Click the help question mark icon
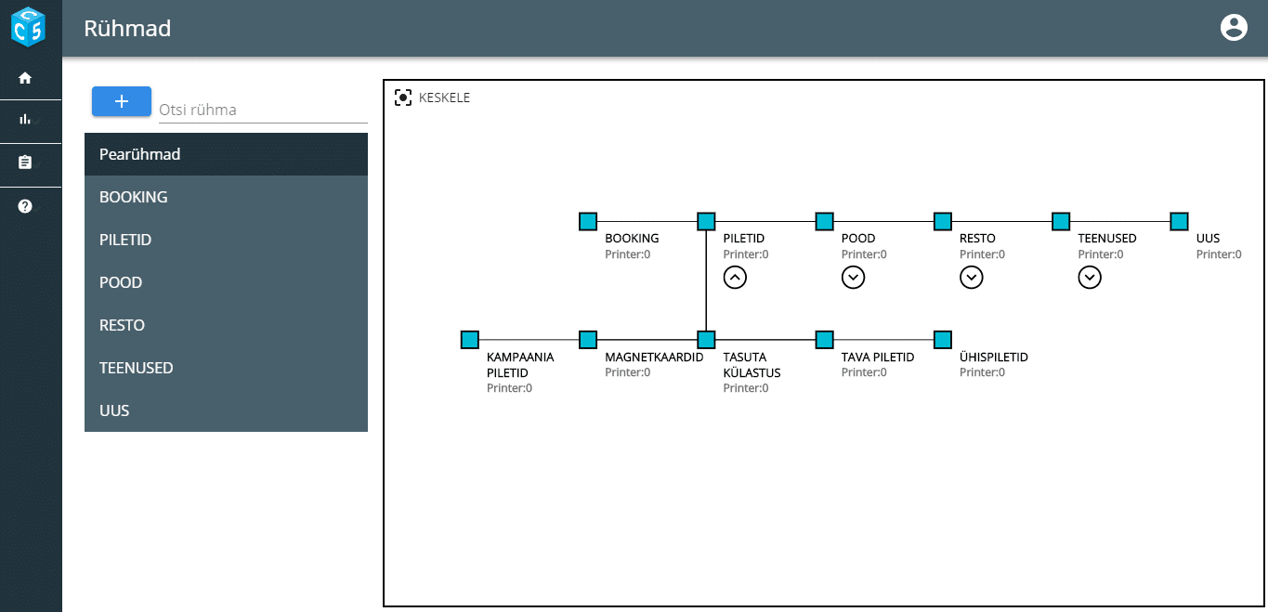 (x=25, y=206)
